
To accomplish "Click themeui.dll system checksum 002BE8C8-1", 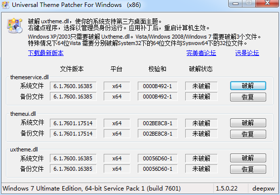I will tap(158, 123).
